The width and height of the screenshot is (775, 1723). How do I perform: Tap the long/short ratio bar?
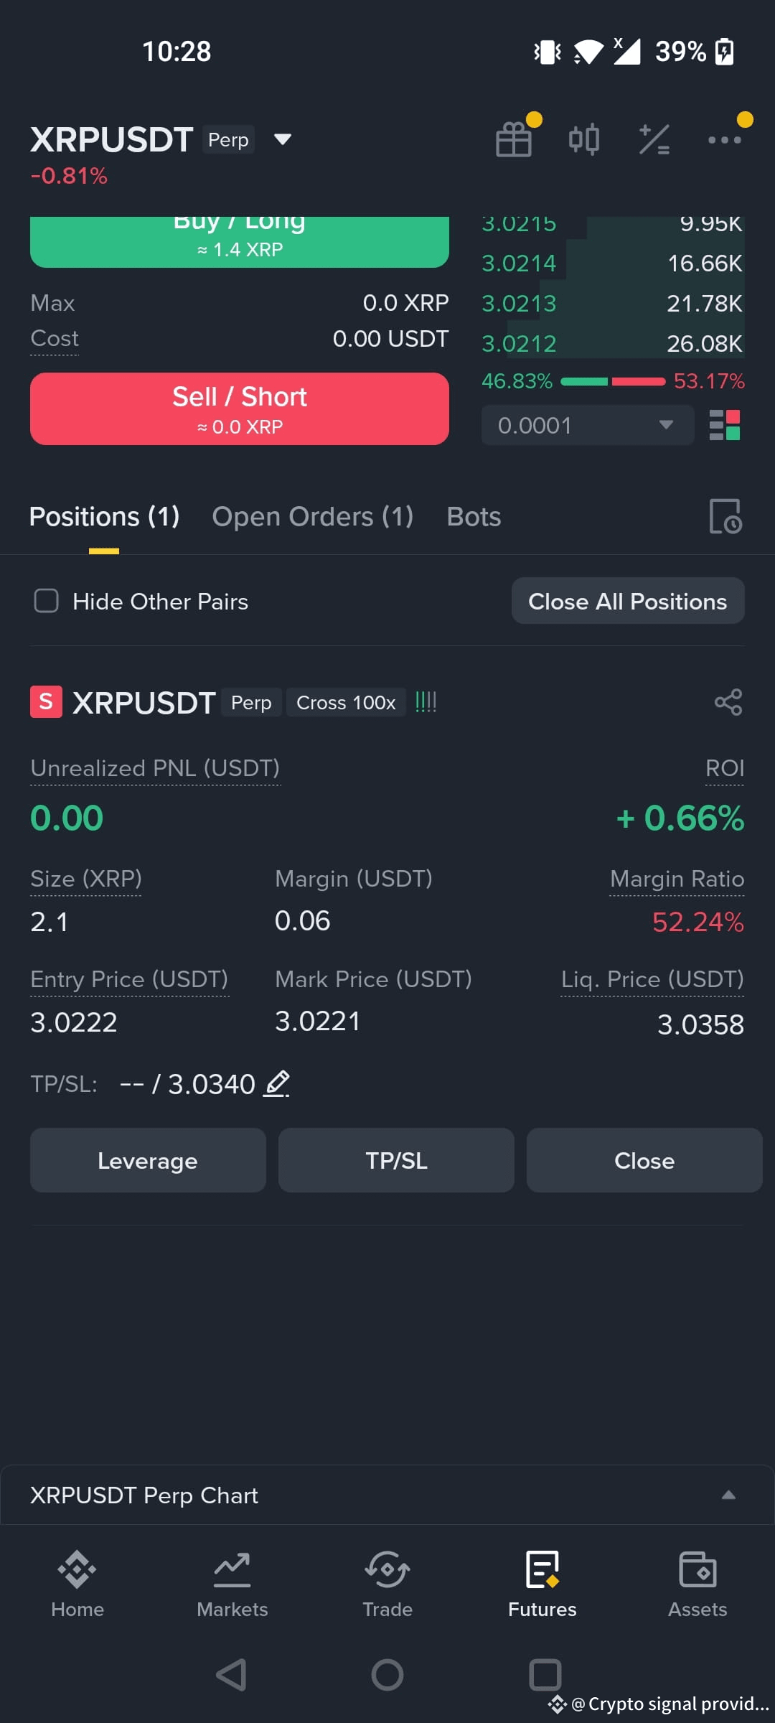coord(613,381)
